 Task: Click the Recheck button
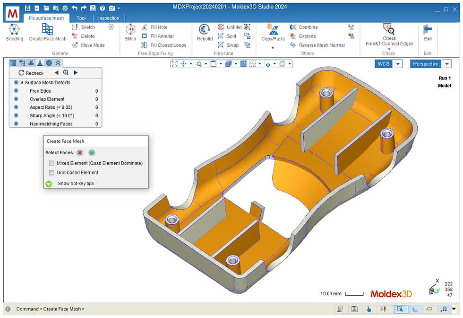click(31, 73)
